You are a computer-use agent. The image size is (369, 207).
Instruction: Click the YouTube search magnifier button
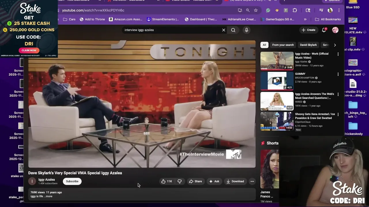click(x=233, y=30)
